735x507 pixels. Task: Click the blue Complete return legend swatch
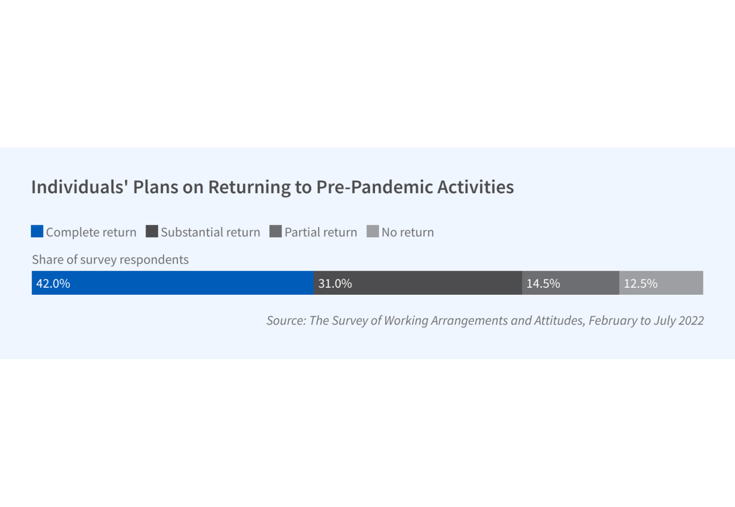(37, 231)
